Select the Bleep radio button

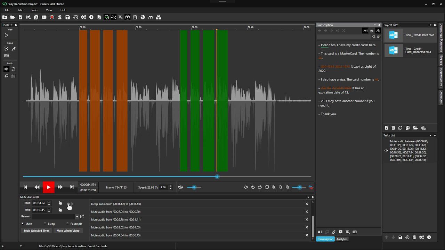[x=45, y=224]
